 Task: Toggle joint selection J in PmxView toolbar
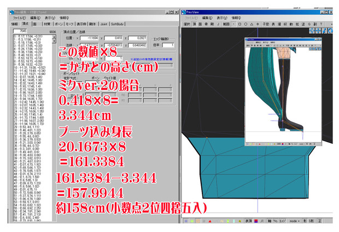coord(218,24)
